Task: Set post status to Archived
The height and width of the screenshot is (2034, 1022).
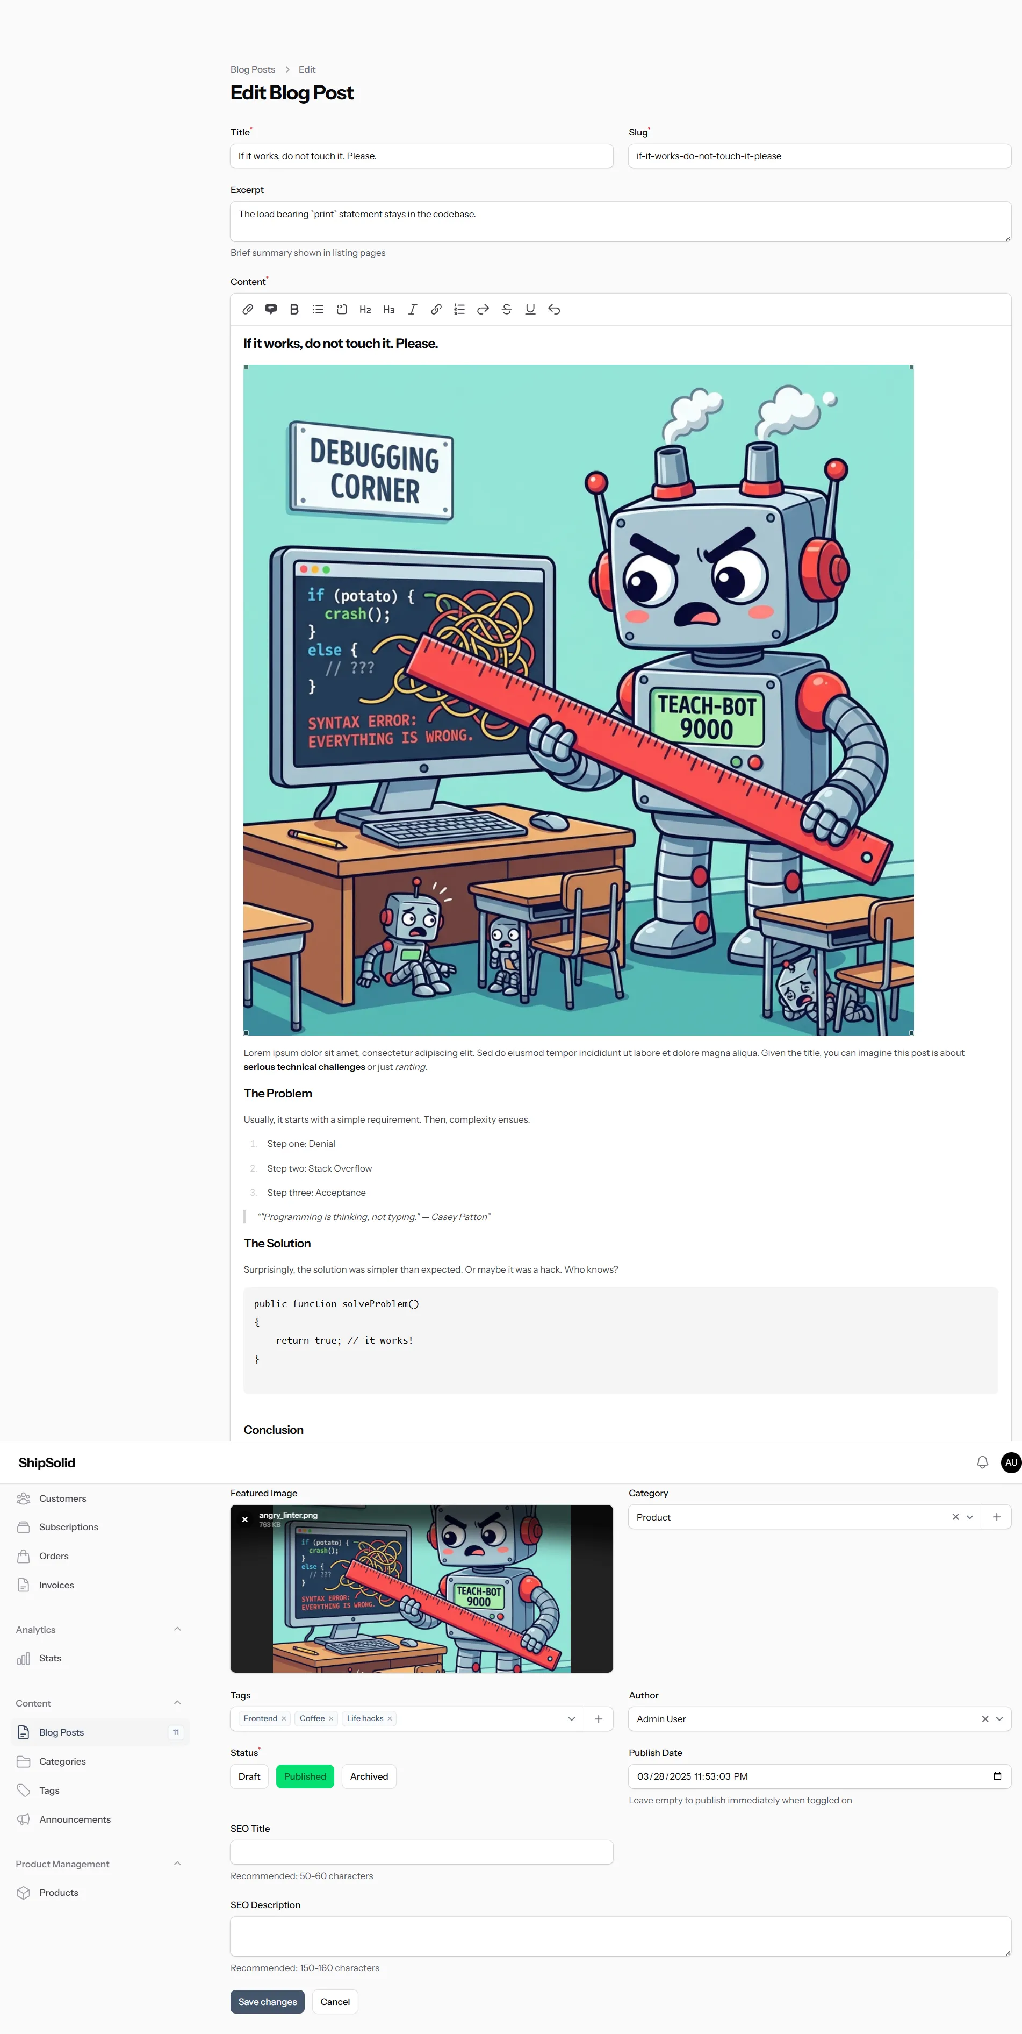Action: 369,1776
